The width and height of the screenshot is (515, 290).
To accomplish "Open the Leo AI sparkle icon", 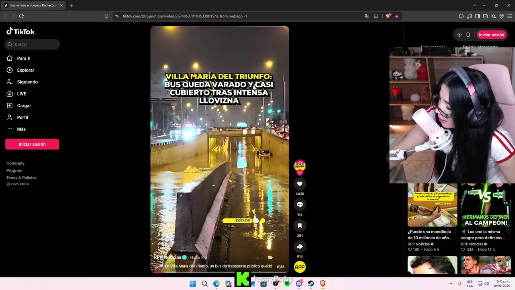I will (494, 16).
